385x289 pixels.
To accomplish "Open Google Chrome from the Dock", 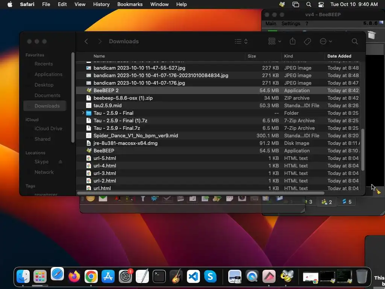I will [x=91, y=277].
